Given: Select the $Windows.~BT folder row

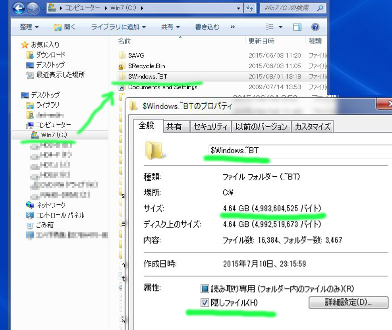Looking at the screenshot, I should click(x=221, y=77).
